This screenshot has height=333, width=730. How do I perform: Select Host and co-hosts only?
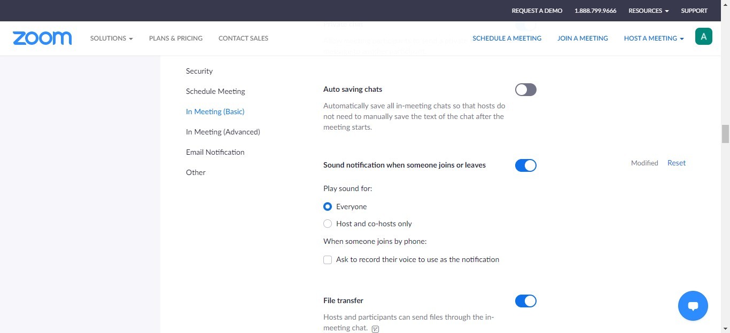(328, 224)
